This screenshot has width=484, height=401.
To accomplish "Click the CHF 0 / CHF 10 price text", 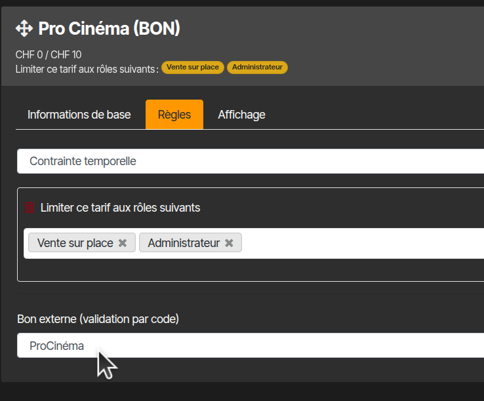I will pyautogui.click(x=49, y=54).
